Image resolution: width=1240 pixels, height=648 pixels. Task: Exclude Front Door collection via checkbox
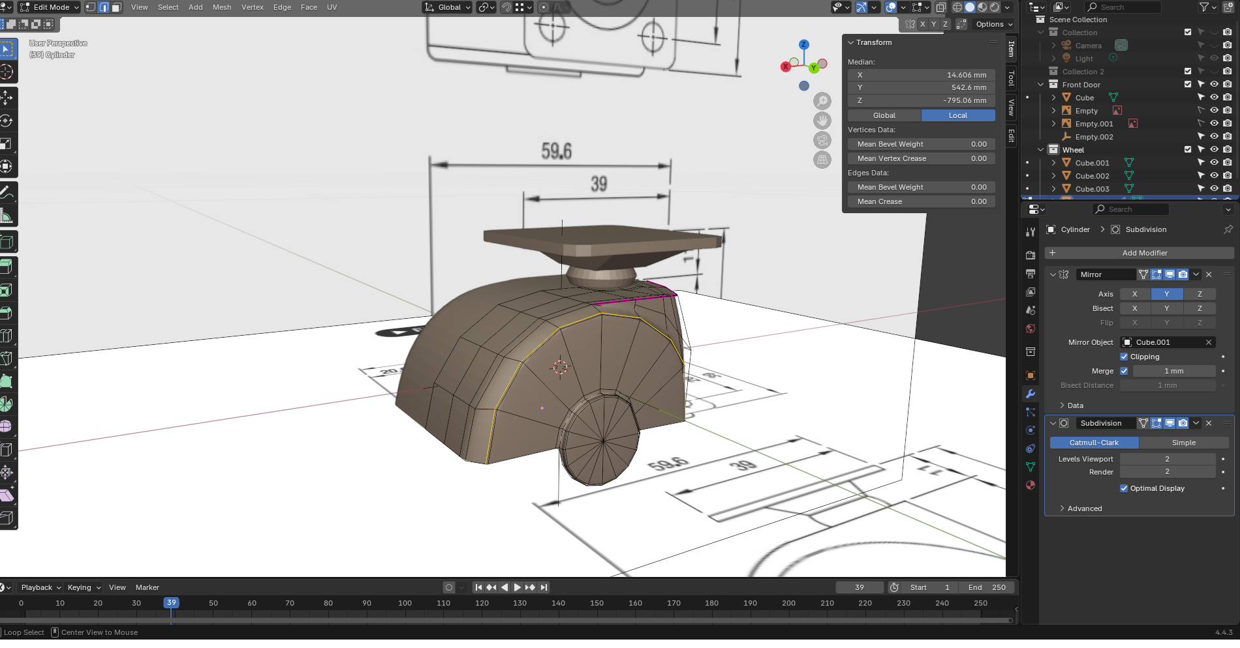click(x=1188, y=84)
